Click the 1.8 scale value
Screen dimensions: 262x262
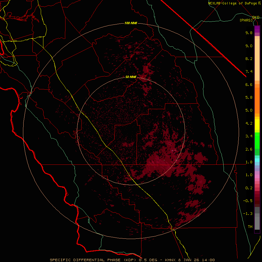(x=249, y=162)
